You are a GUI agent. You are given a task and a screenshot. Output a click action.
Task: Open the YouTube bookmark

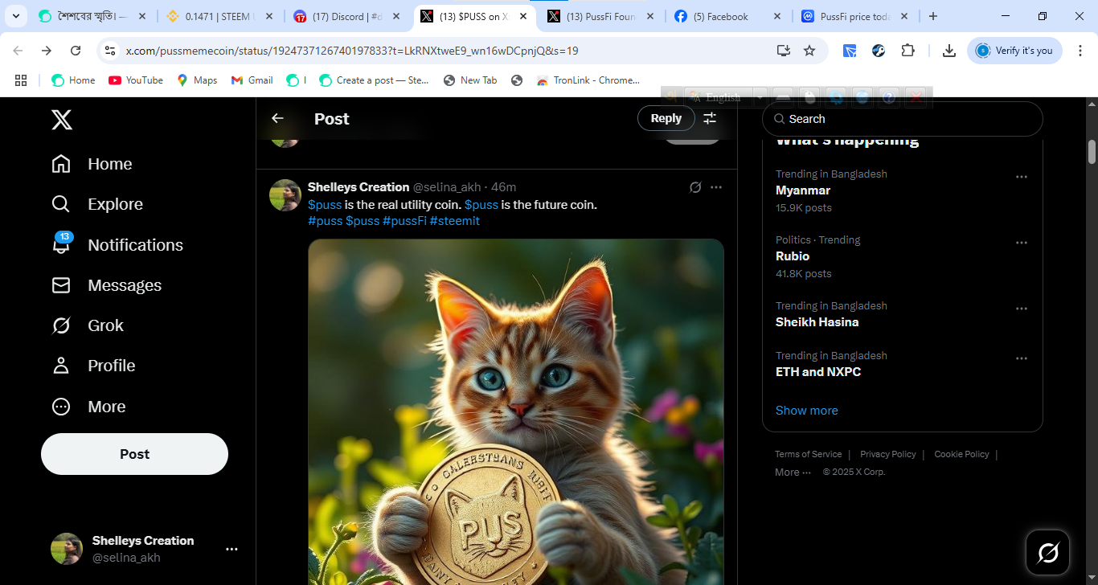(136, 80)
